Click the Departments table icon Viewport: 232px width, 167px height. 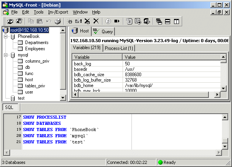[20, 43]
